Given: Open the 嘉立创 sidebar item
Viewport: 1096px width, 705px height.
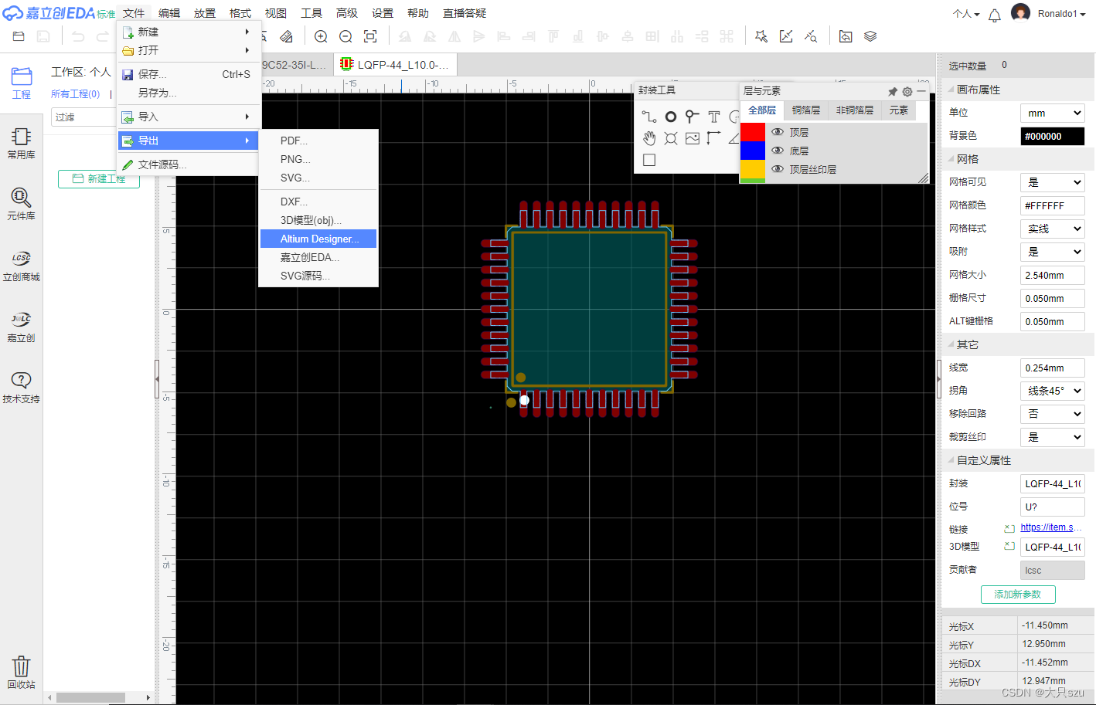Looking at the screenshot, I should 22,327.
